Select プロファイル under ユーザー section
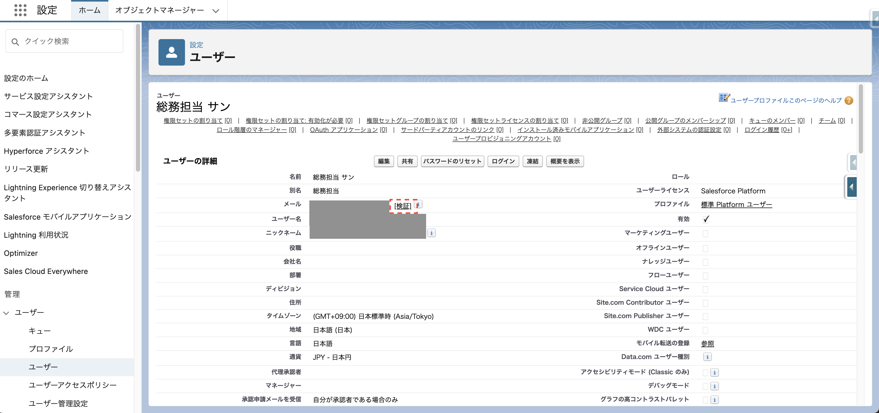The width and height of the screenshot is (879, 413). [51, 349]
